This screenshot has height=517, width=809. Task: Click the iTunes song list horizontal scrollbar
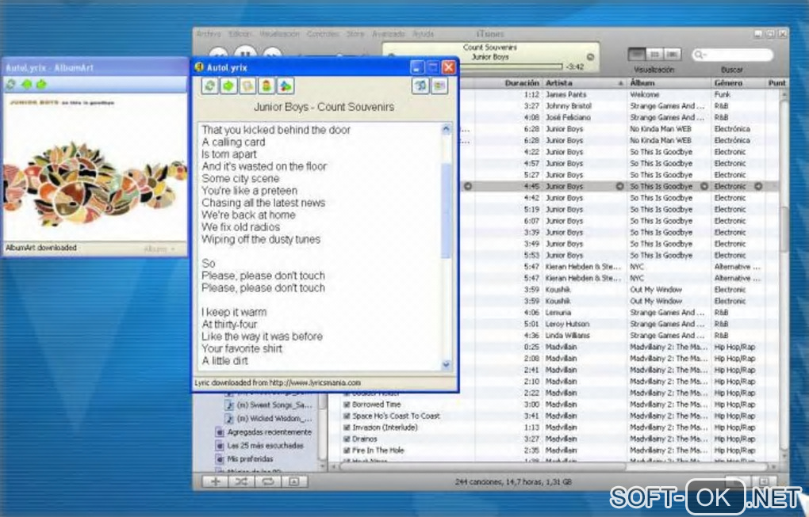point(482,467)
